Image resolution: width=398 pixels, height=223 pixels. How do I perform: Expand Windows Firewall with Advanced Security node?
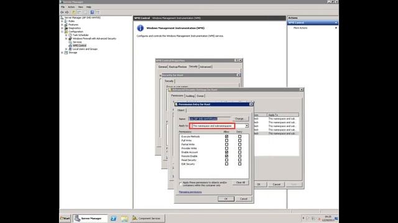point(67,38)
